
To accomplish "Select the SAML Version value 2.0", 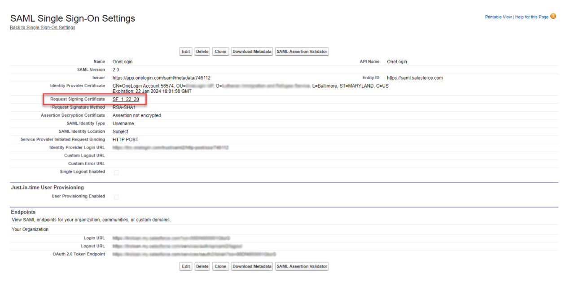I will click(116, 70).
